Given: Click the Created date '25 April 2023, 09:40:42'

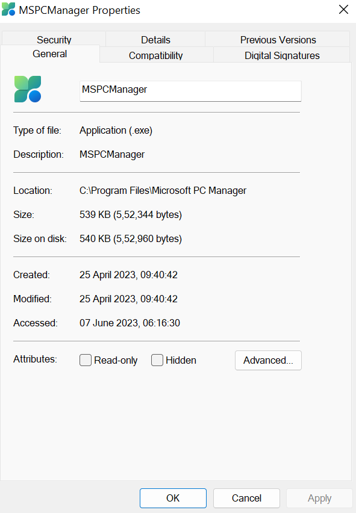Looking at the screenshot, I should coord(128,275).
